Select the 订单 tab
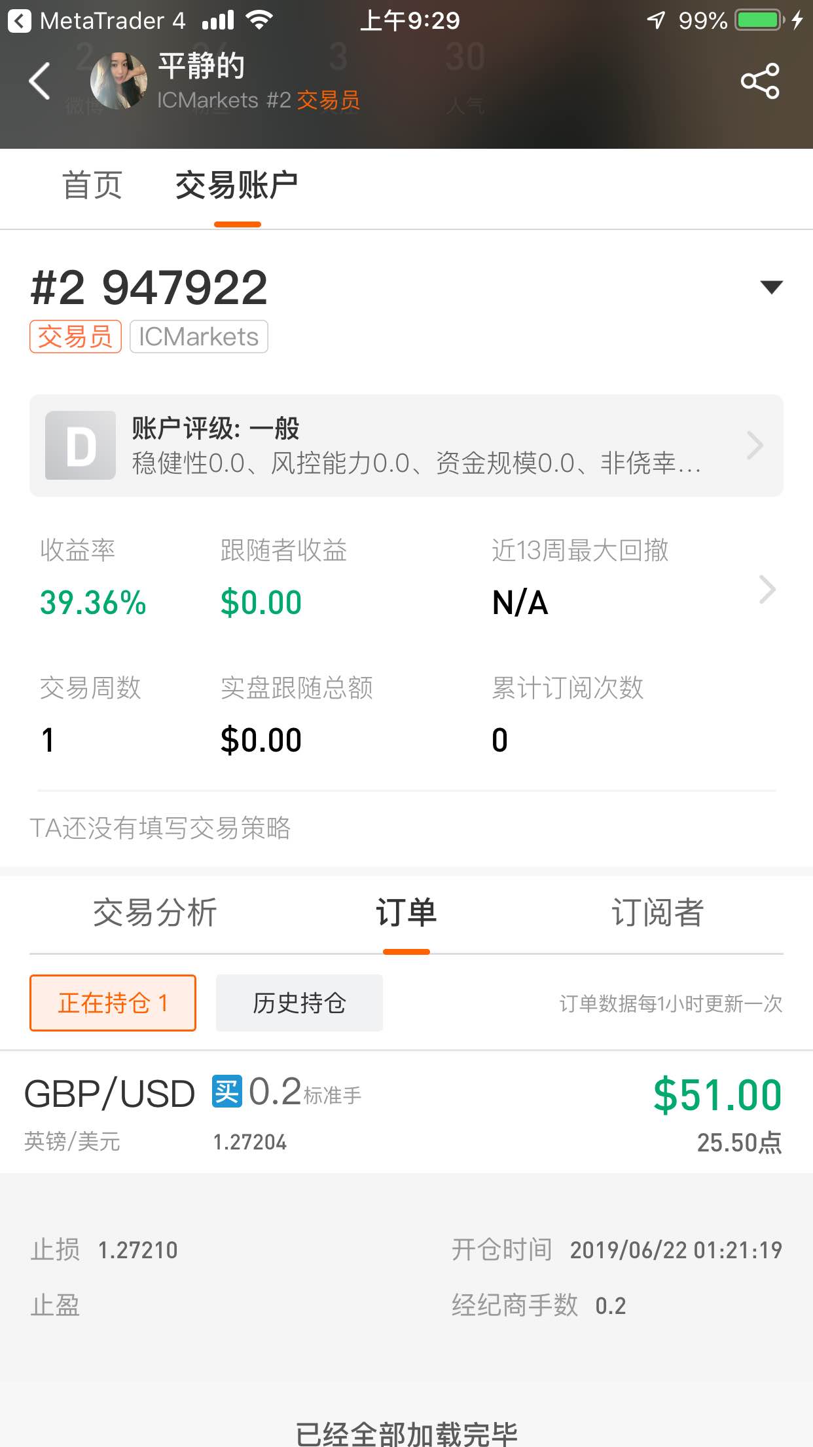Image resolution: width=813 pixels, height=1447 pixels. (406, 912)
